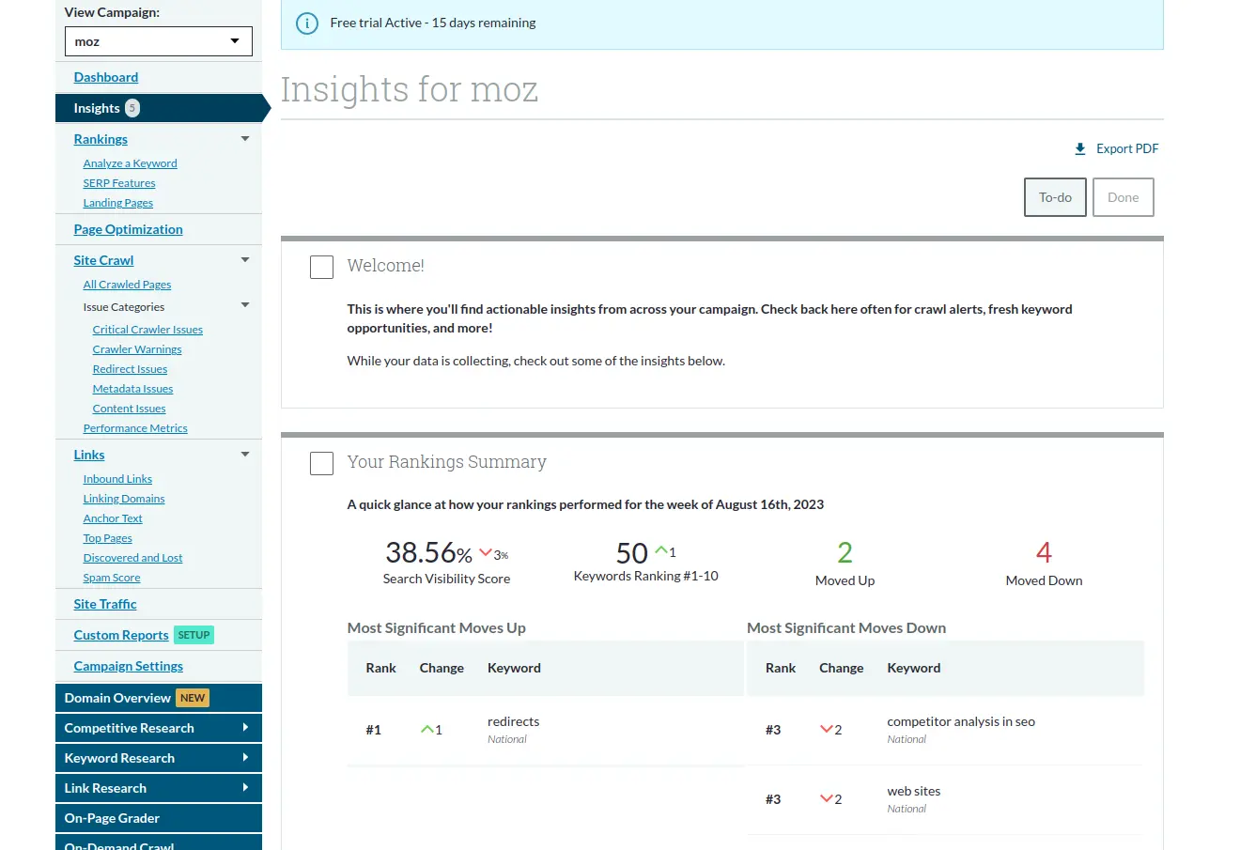Open Page Optimization in sidebar
The width and height of the screenshot is (1240, 850).
[128, 229]
